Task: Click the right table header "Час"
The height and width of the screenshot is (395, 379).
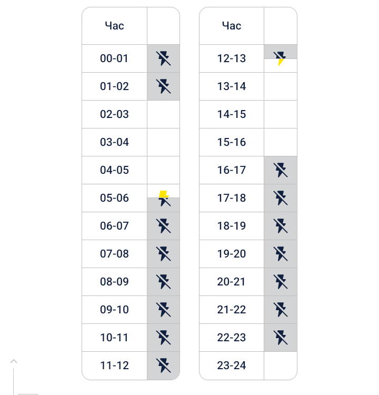Action: click(x=232, y=26)
